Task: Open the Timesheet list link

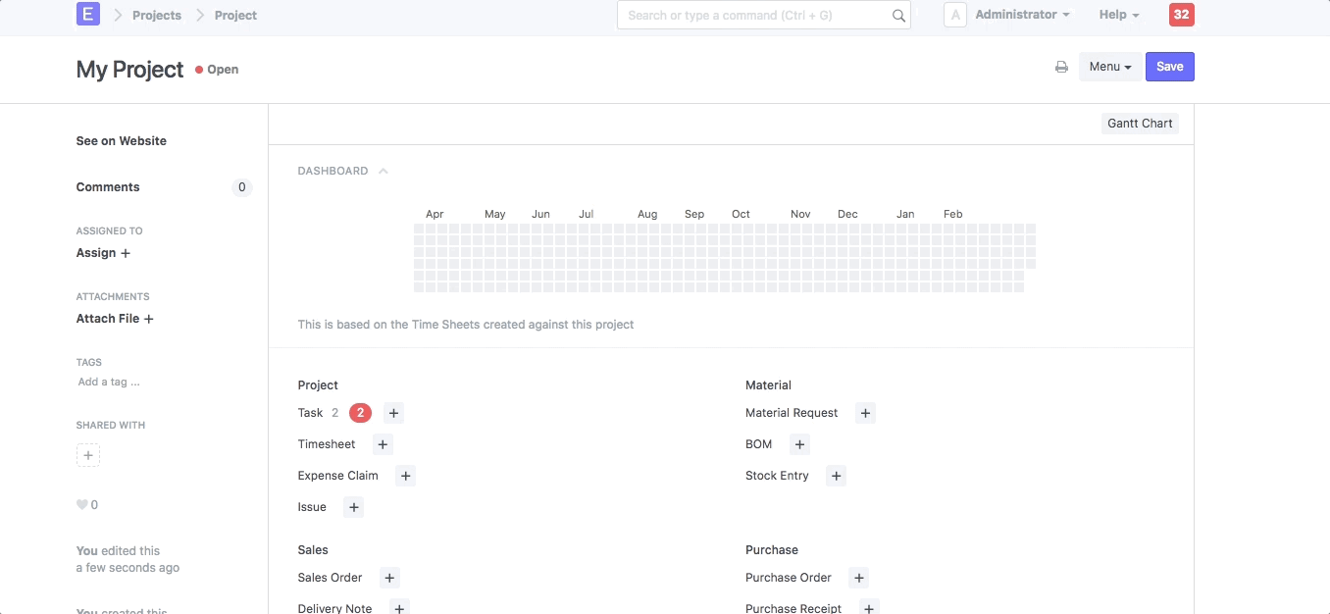Action: (327, 444)
